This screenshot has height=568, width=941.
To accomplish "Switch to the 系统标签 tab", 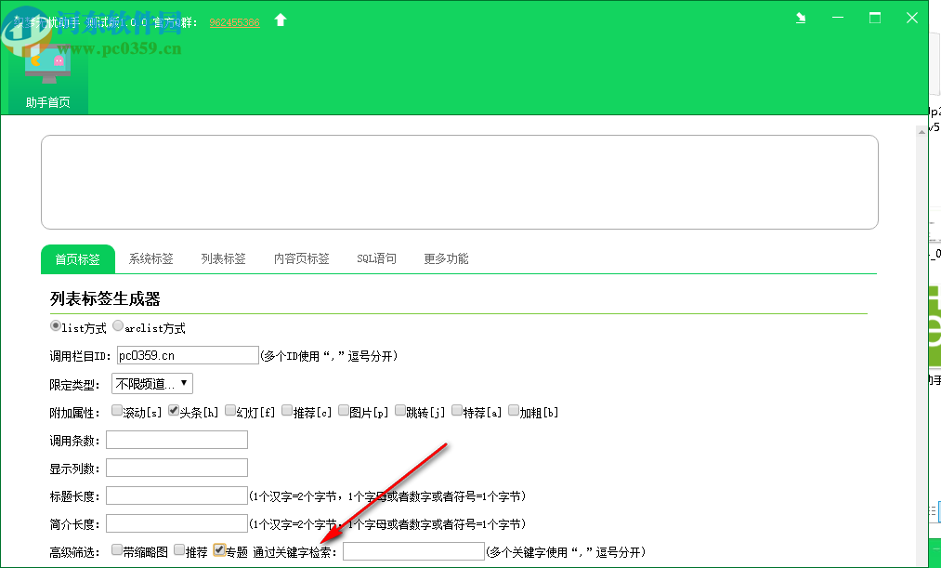I will (150, 258).
